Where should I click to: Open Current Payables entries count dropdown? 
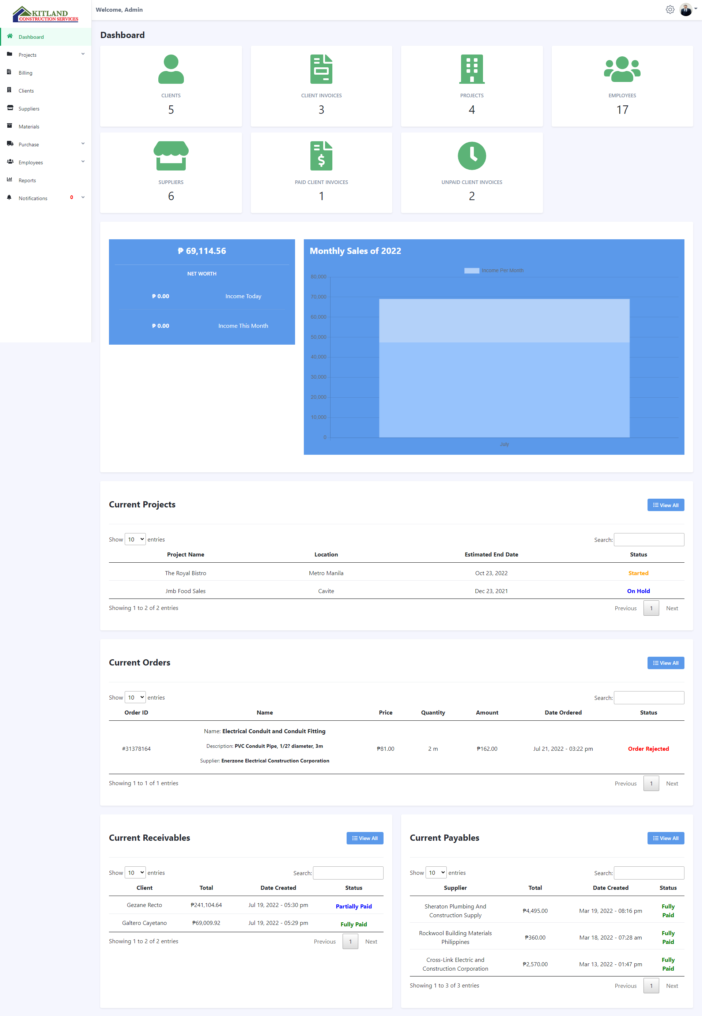coord(436,872)
